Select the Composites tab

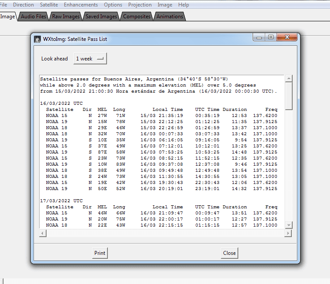[137, 17]
